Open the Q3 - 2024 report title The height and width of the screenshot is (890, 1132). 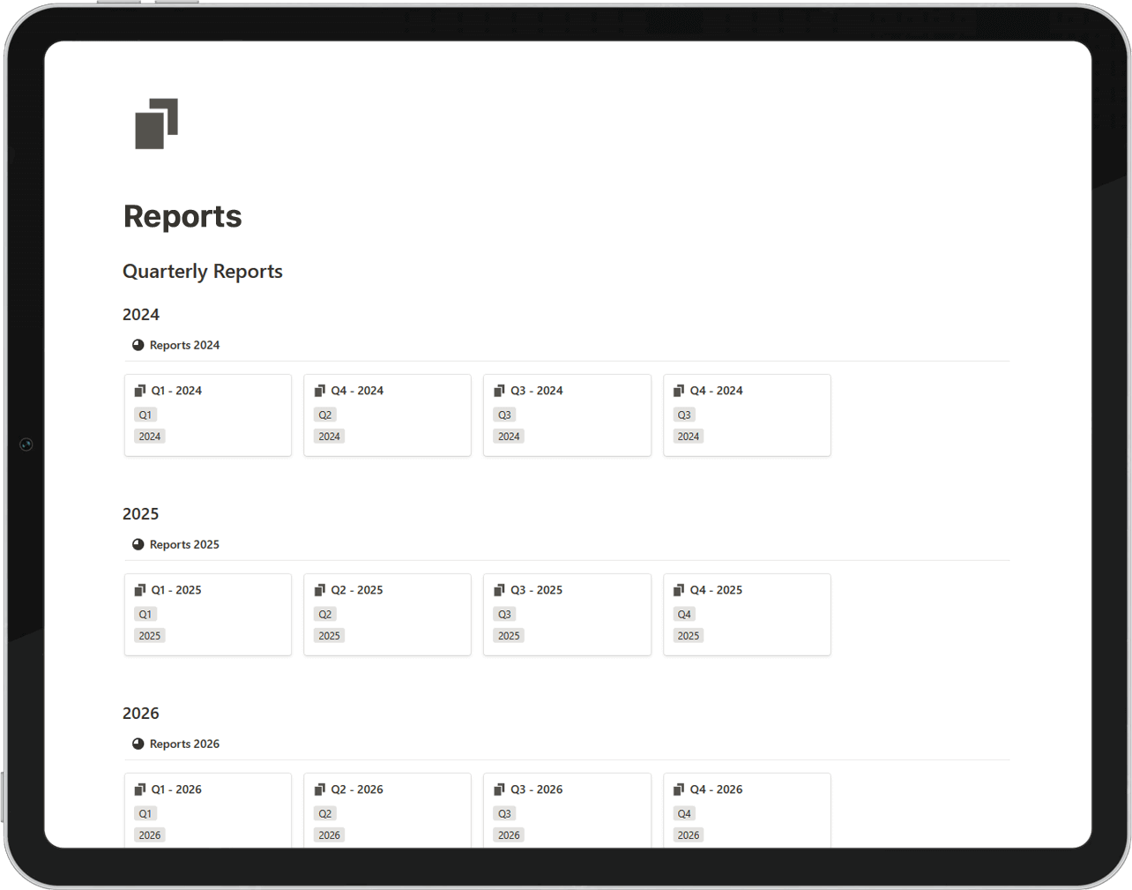click(x=536, y=391)
